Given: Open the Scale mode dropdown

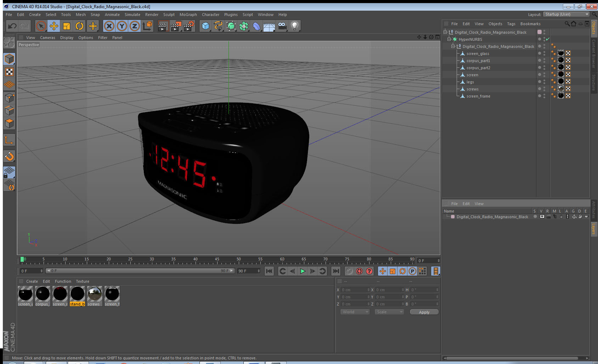Looking at the screenshot, I should [389, 312].
